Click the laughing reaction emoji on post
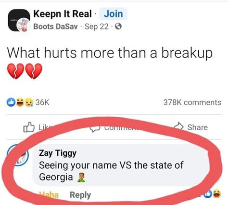Image resolution: width=228 pixels, height=205 pixels. (x=20, y=102)
